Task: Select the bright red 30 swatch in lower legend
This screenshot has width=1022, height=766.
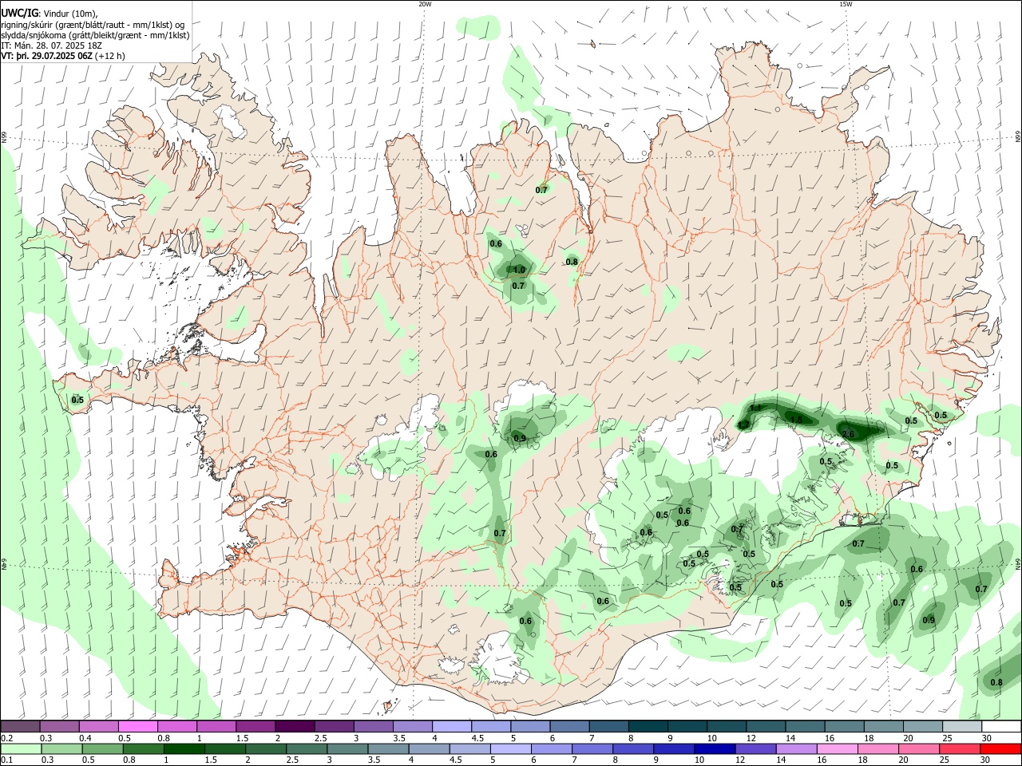Action: (1001, 749)
